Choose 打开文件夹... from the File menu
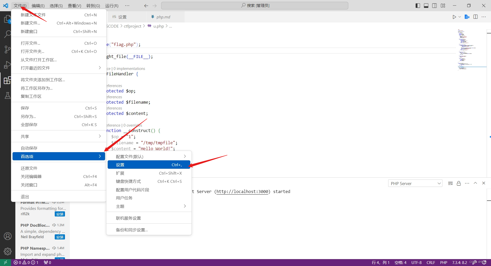This screenshot has height=266, width=491. pyautogui.click(x=59, y=51)
